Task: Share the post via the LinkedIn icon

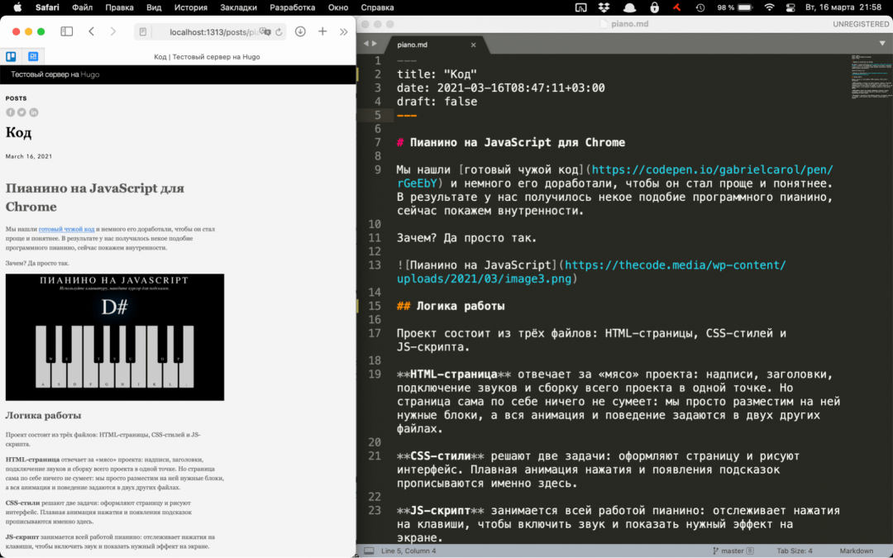Action: [34, 112]
